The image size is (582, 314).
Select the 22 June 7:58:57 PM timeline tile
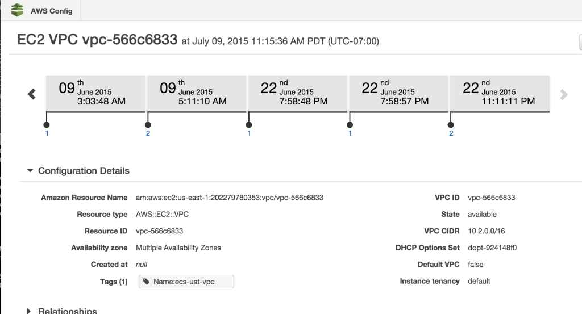398,94
